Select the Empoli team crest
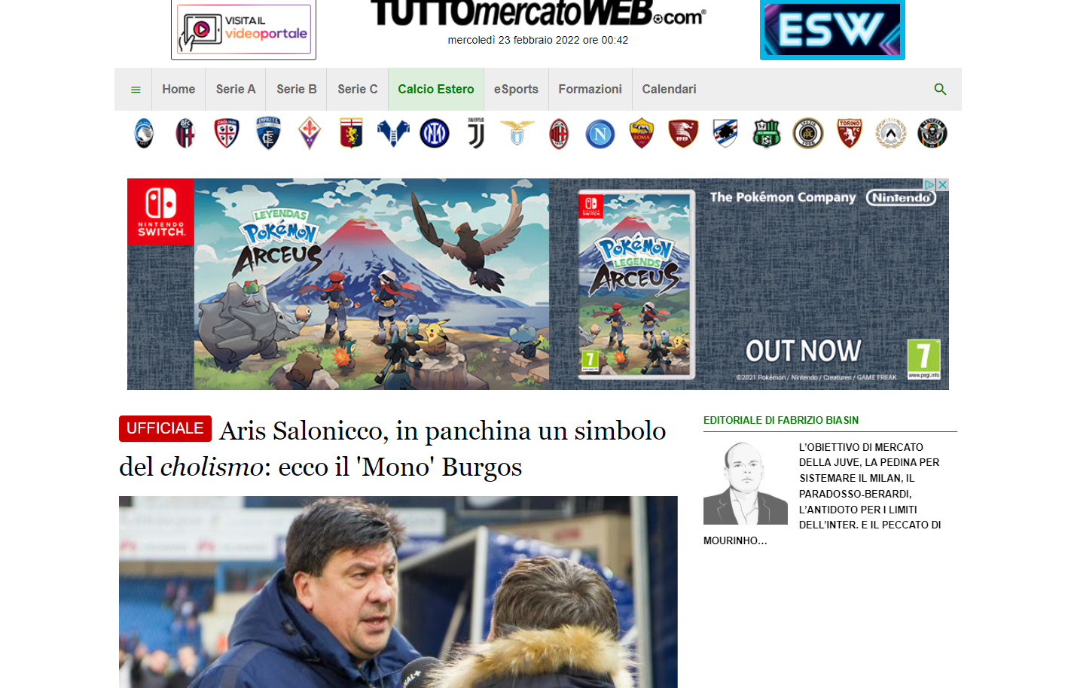 (268, 133)
